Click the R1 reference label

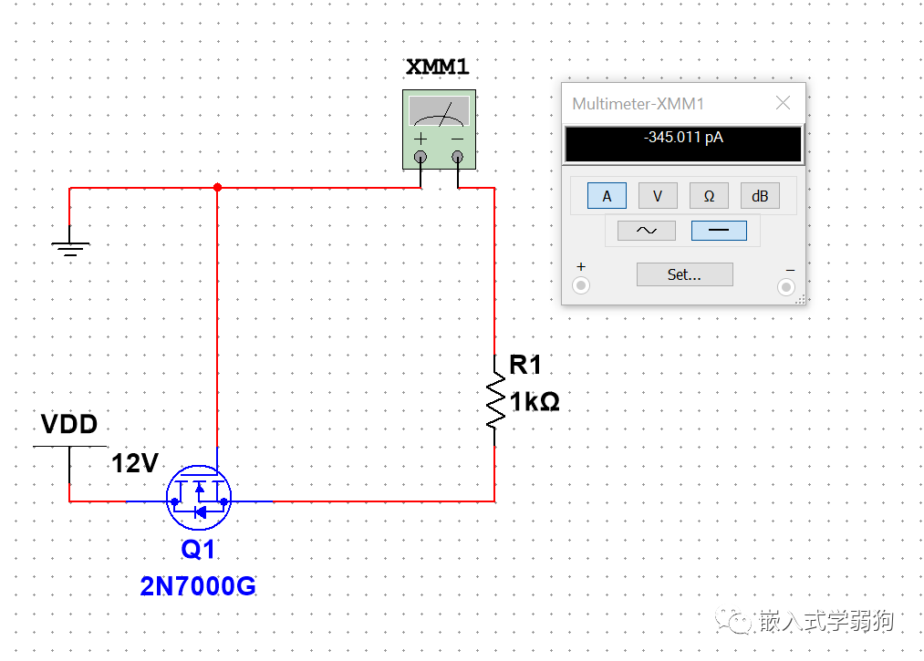[x=525, y=365]
